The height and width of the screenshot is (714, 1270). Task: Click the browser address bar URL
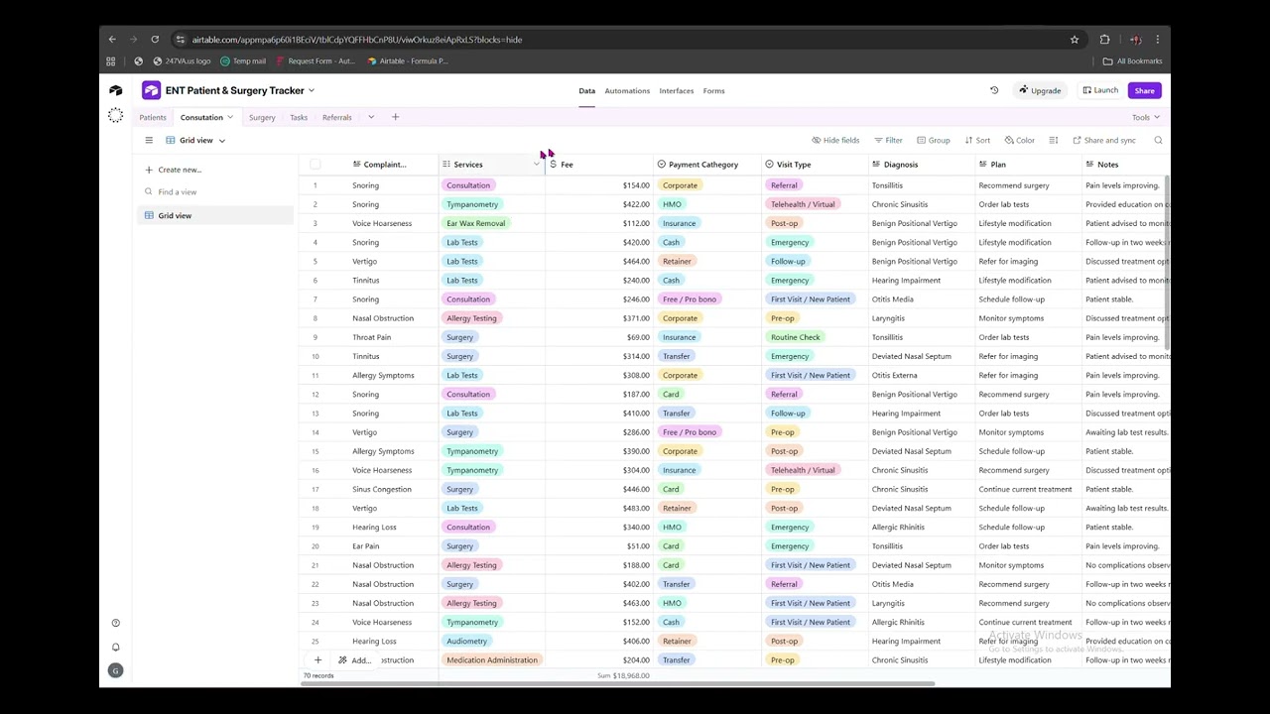click(357, 40)
